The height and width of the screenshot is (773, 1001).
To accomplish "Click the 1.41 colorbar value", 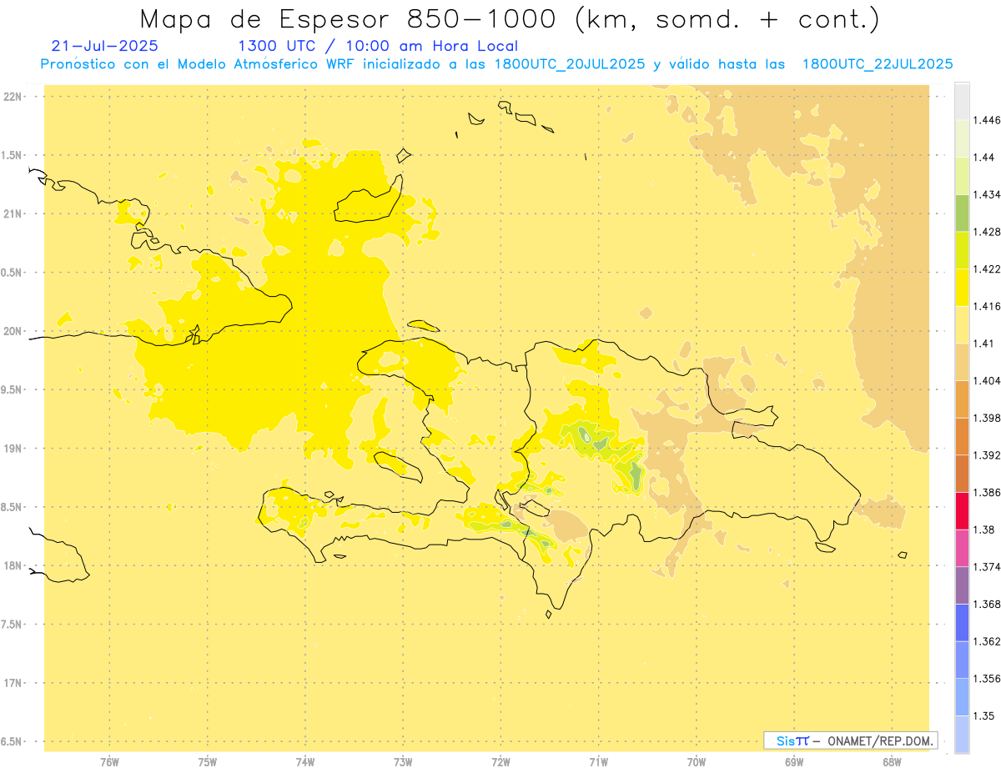I will point(983,343).
